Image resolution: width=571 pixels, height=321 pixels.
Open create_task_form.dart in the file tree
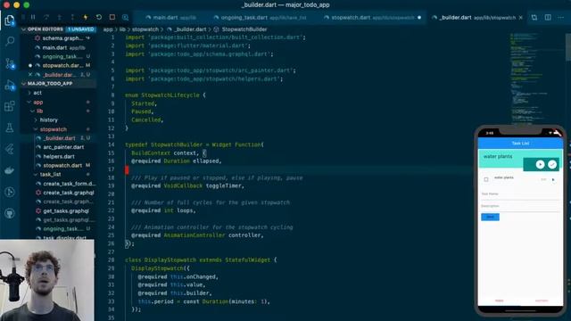tap(70, 184)
